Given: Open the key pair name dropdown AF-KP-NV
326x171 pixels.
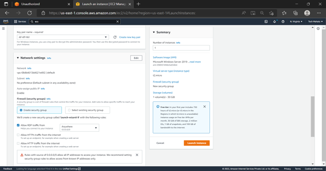Looking at the screenshot, I should click(63, 37).
